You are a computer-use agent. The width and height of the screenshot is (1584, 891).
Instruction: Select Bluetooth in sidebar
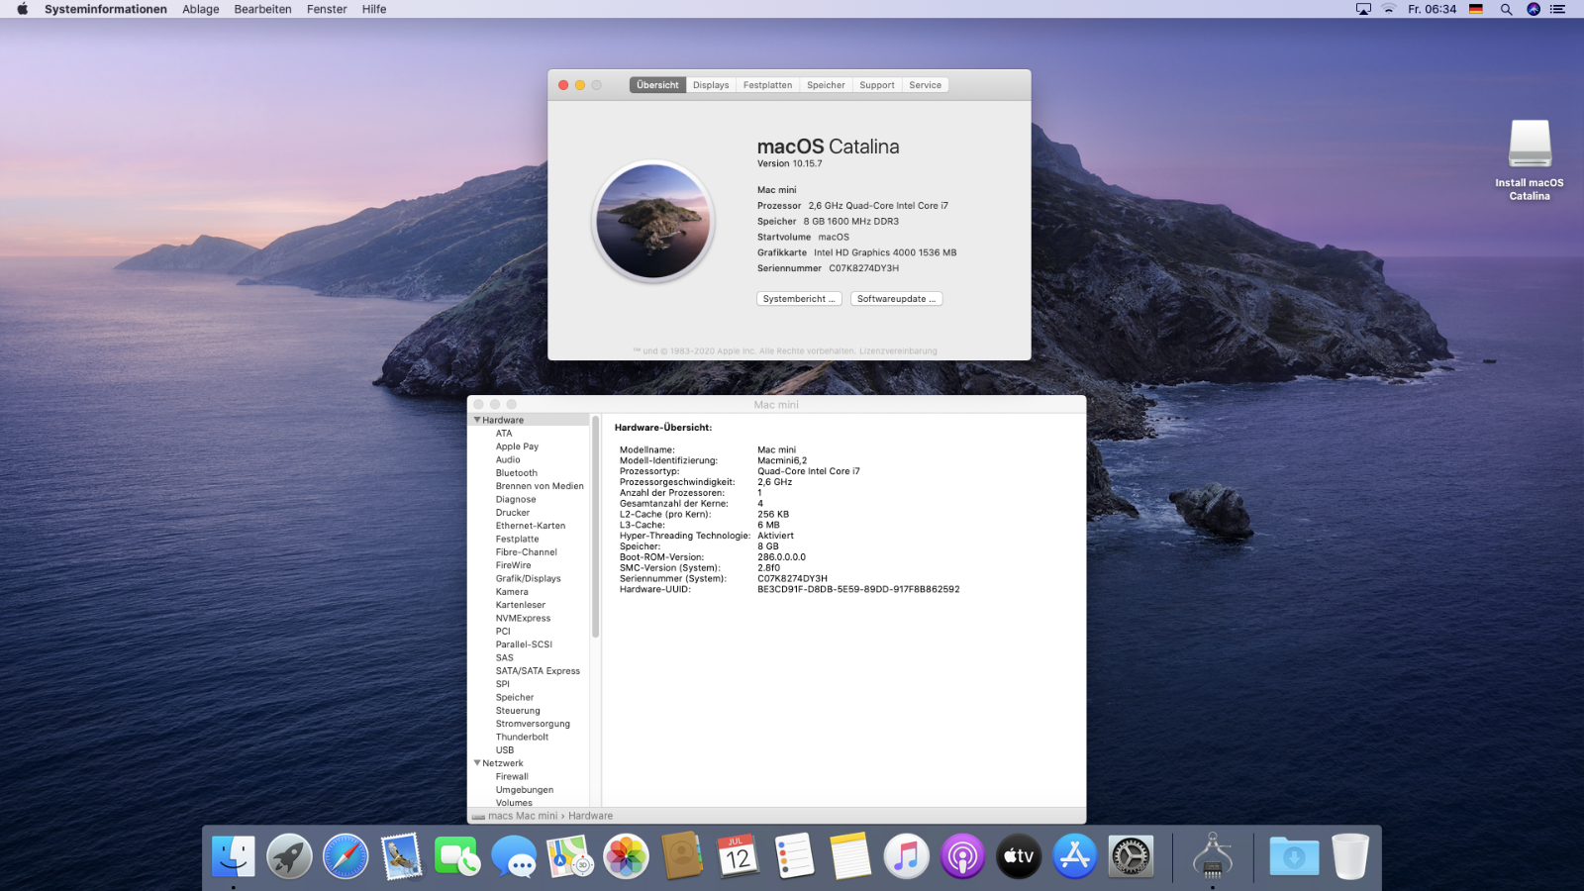coord(517,473)
